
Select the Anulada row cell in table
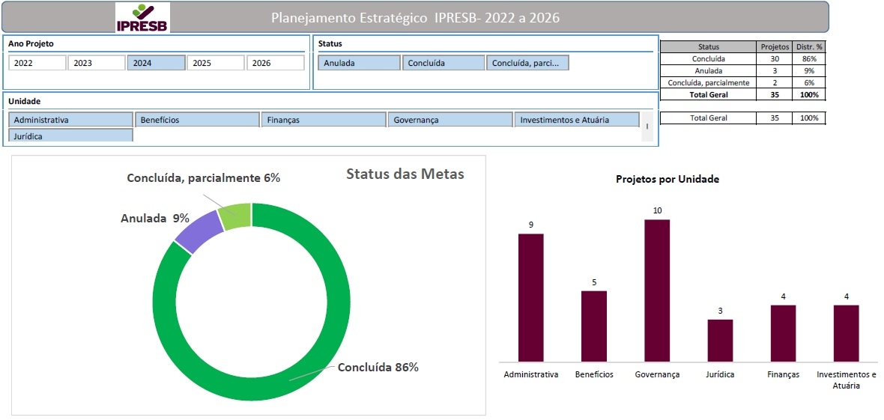point(708,70)
